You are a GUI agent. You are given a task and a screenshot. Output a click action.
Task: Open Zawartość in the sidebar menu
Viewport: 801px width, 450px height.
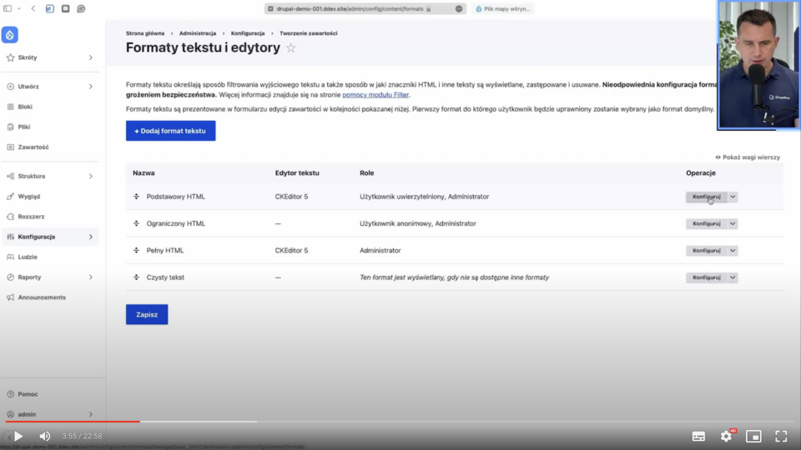[33, 147]
